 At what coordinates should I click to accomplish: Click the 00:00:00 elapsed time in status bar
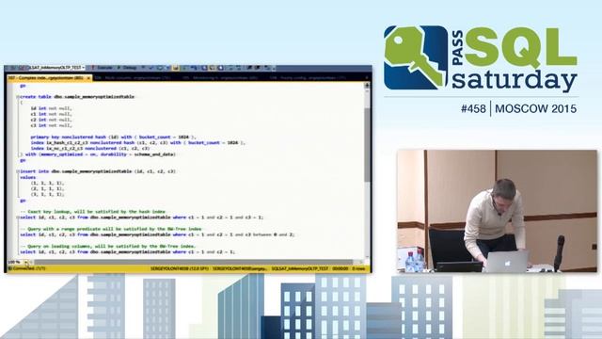341,268
